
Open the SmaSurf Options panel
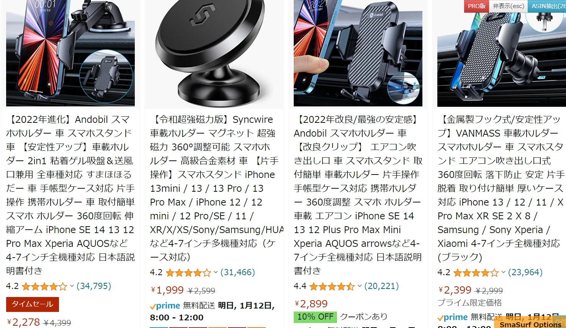point(530,324)
